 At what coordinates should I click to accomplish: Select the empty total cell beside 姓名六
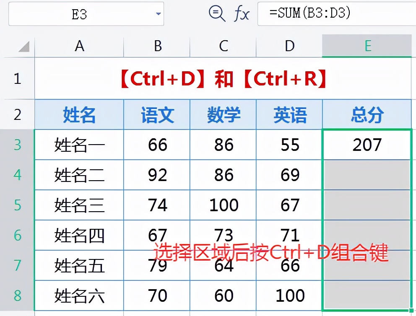coord(367,295)
